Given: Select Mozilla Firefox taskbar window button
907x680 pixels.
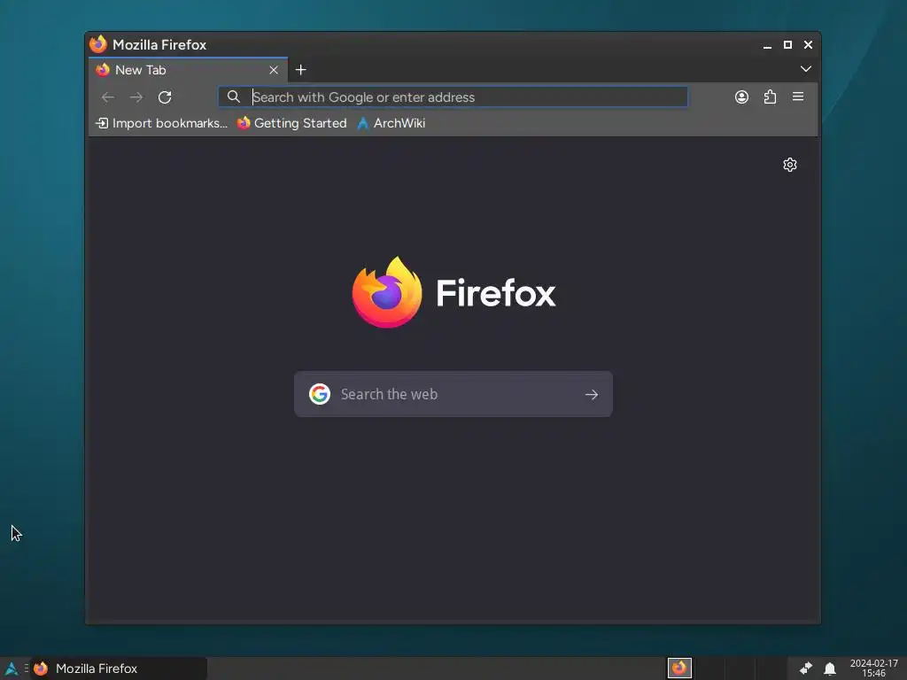Looking at the screenshot, I should coord(119,668).
